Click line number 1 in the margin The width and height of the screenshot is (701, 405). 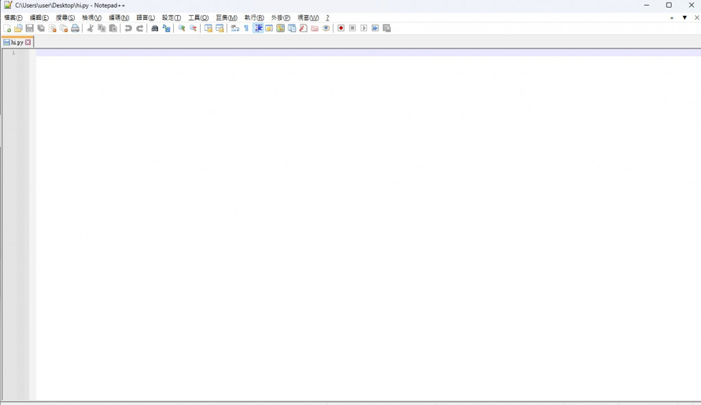14,53
